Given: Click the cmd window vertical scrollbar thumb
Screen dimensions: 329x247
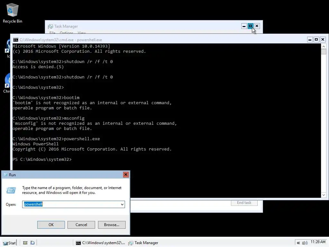Looking at the screenshot, I should (x=324, y=52).
